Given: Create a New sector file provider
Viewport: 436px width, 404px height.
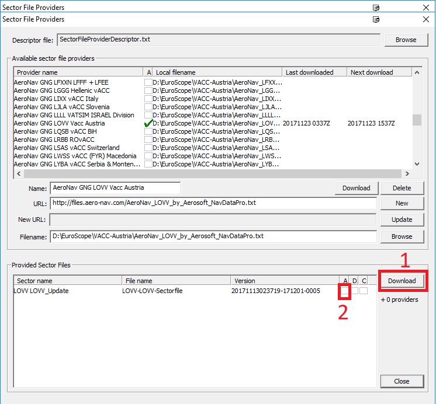Looking at the screenshot, I should click(x=402, y=203).
